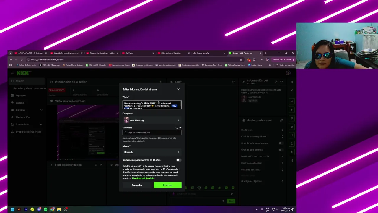Reload the page in the browser
The height and width of the screenshot is (213, 378).
pos(22,59)
